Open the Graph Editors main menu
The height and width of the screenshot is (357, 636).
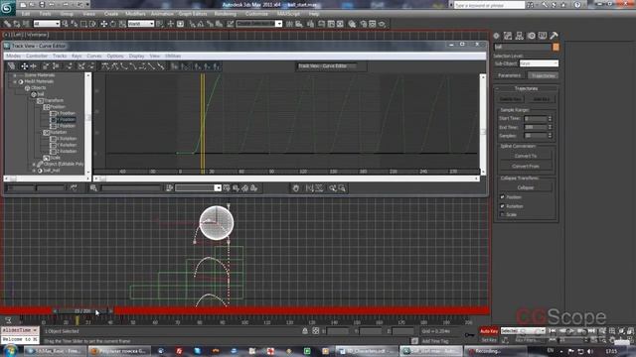coord(193,14)
